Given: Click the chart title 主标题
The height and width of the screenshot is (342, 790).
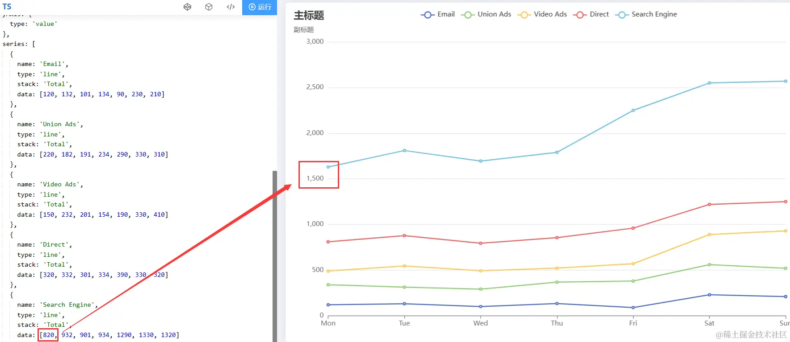Looking at the screenshot, I should pos(309,16).
